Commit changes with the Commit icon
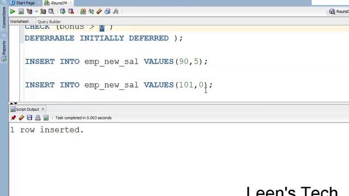Viewport: 349px width, 196px height. point(63,11)
